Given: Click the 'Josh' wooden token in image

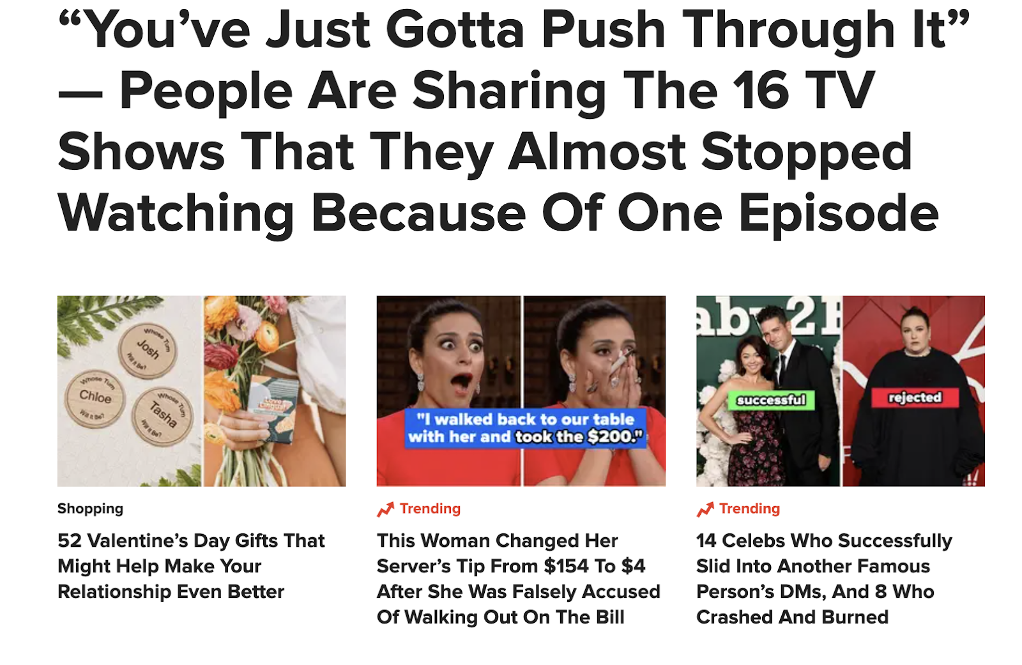Looking at the screenshot, I should tap(148, 351).
